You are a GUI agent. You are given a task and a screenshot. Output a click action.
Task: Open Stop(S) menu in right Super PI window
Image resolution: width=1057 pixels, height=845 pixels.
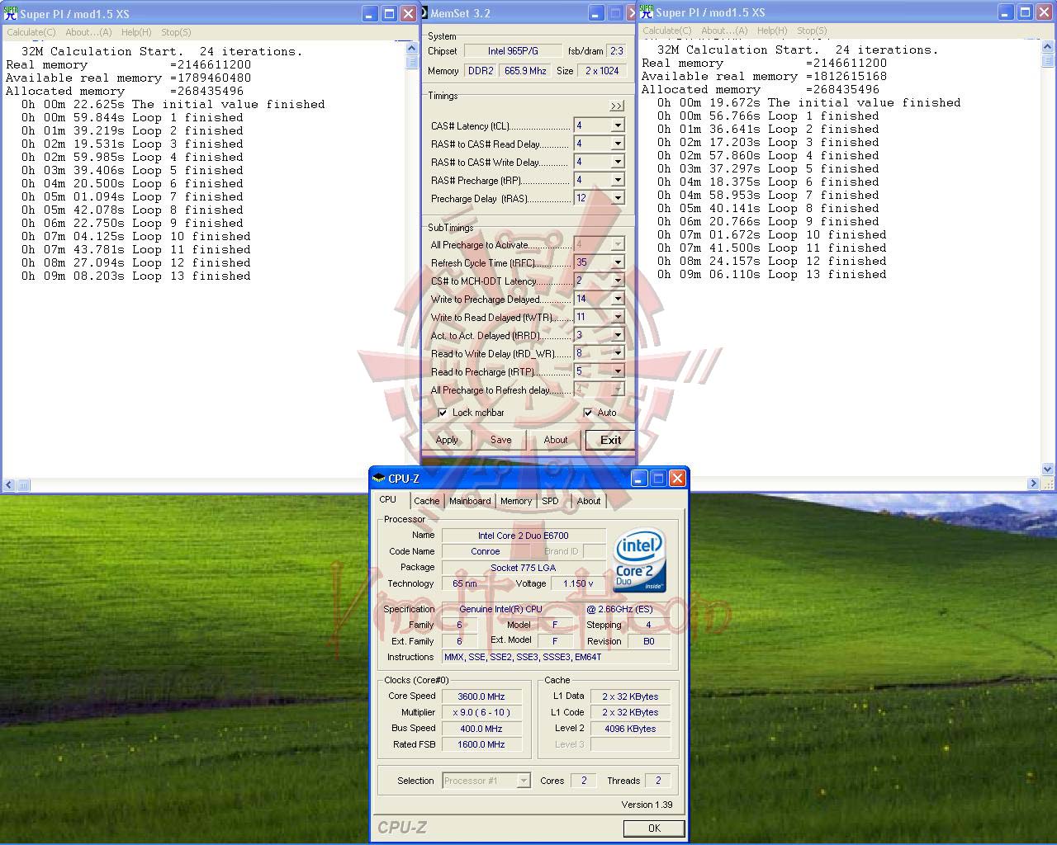tap(812, 31)
